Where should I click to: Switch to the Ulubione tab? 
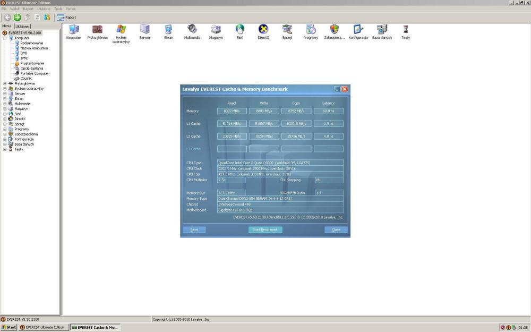(x=22, y=26)
